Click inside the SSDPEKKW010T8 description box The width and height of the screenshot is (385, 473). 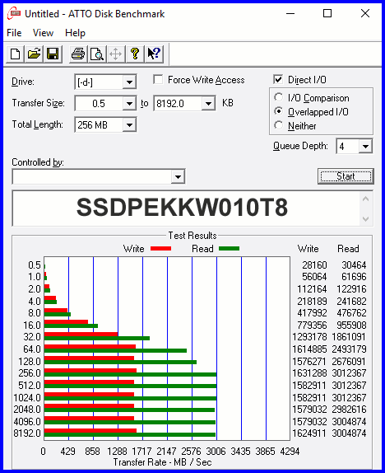point(186,208)
